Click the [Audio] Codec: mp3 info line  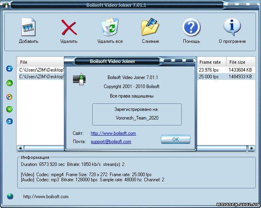pyautogui.click(x=92, y=179)
